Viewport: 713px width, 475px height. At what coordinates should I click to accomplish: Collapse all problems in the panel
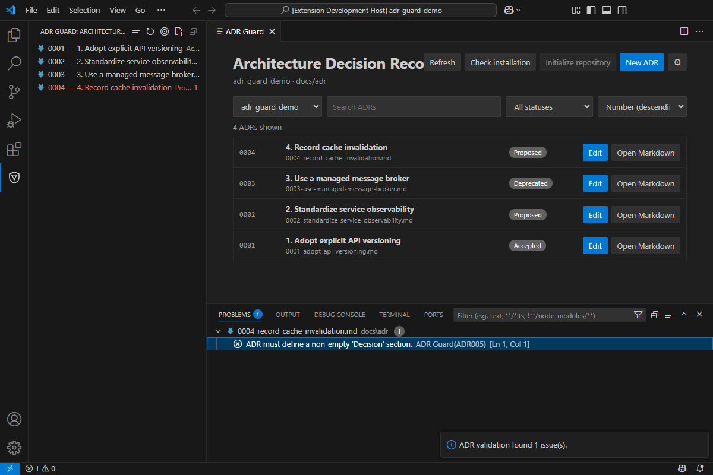coord(655,315)
